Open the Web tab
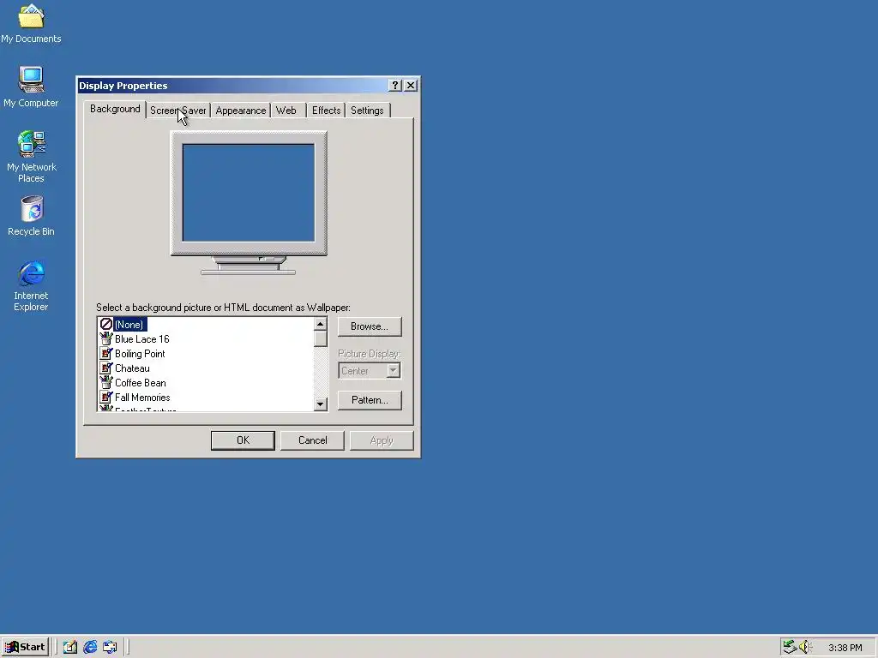This screenshot has width=878, height=658. (286, 111)
